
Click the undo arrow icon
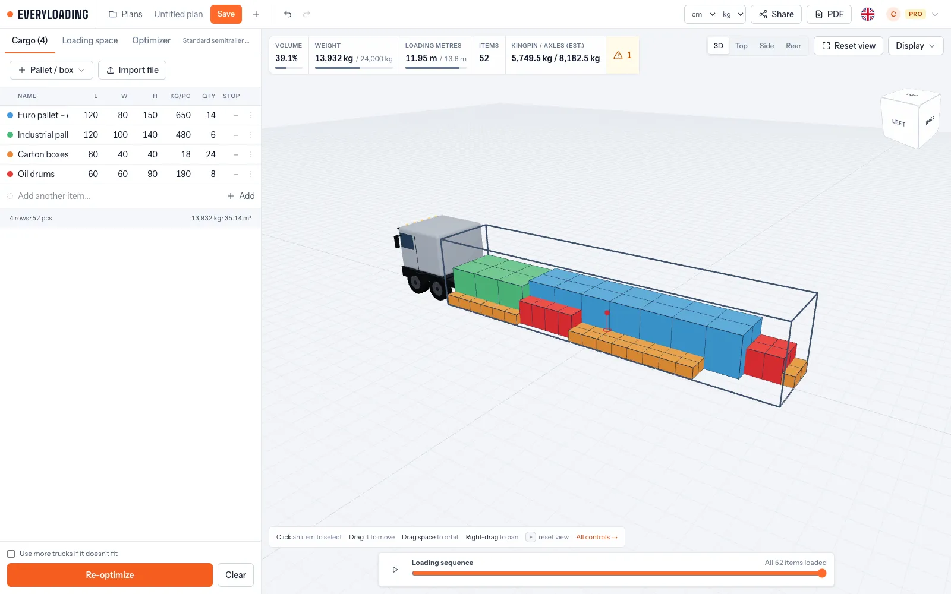pyautogui.click(x=288, y=14)
